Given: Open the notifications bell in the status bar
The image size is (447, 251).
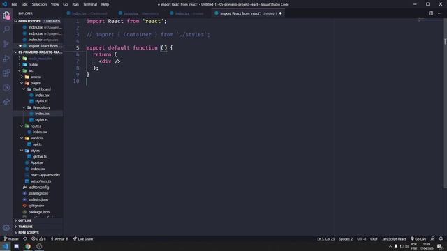Looking at the screenshot, I should pos(441,238).
